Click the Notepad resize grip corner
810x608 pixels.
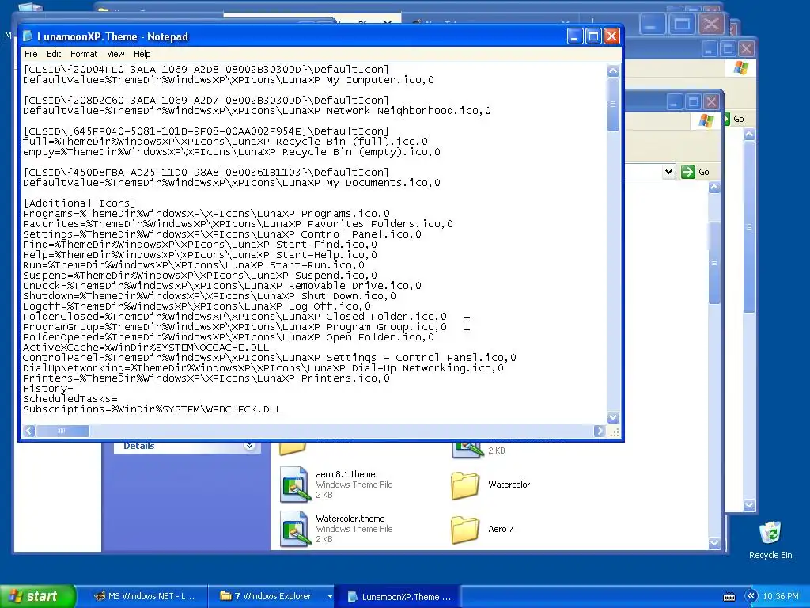(614, 432)
